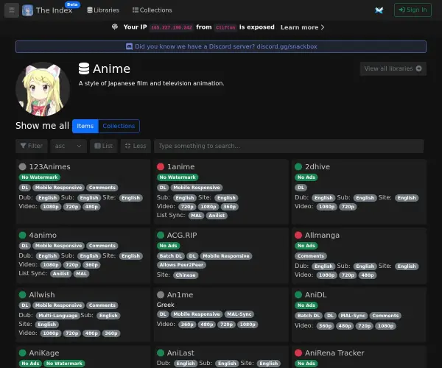This screenshot has width=442, height=368.
Task: Click the shield icon beside Your IP
Action: point(115,27)
